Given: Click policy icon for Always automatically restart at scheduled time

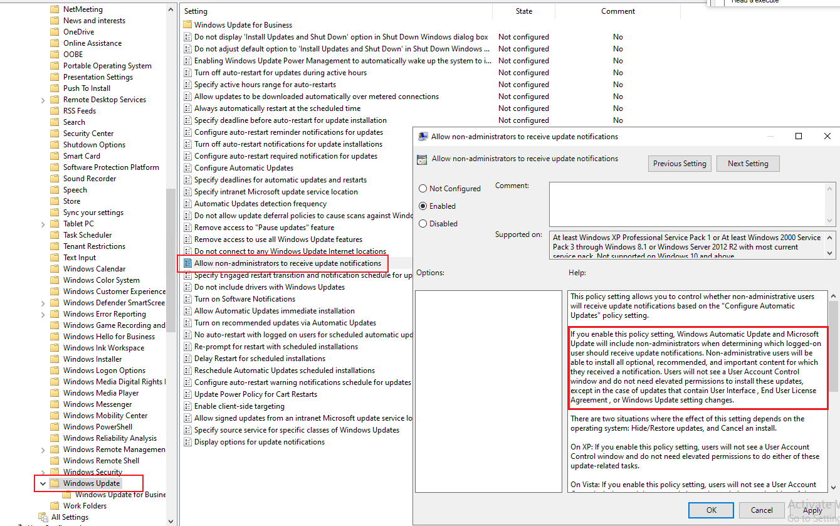Looking at the screenshot, I should pyautogui.click(x=187, y=108).
